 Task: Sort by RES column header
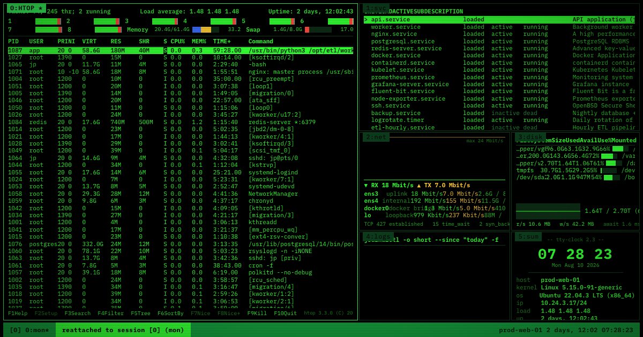pos(116,41)
